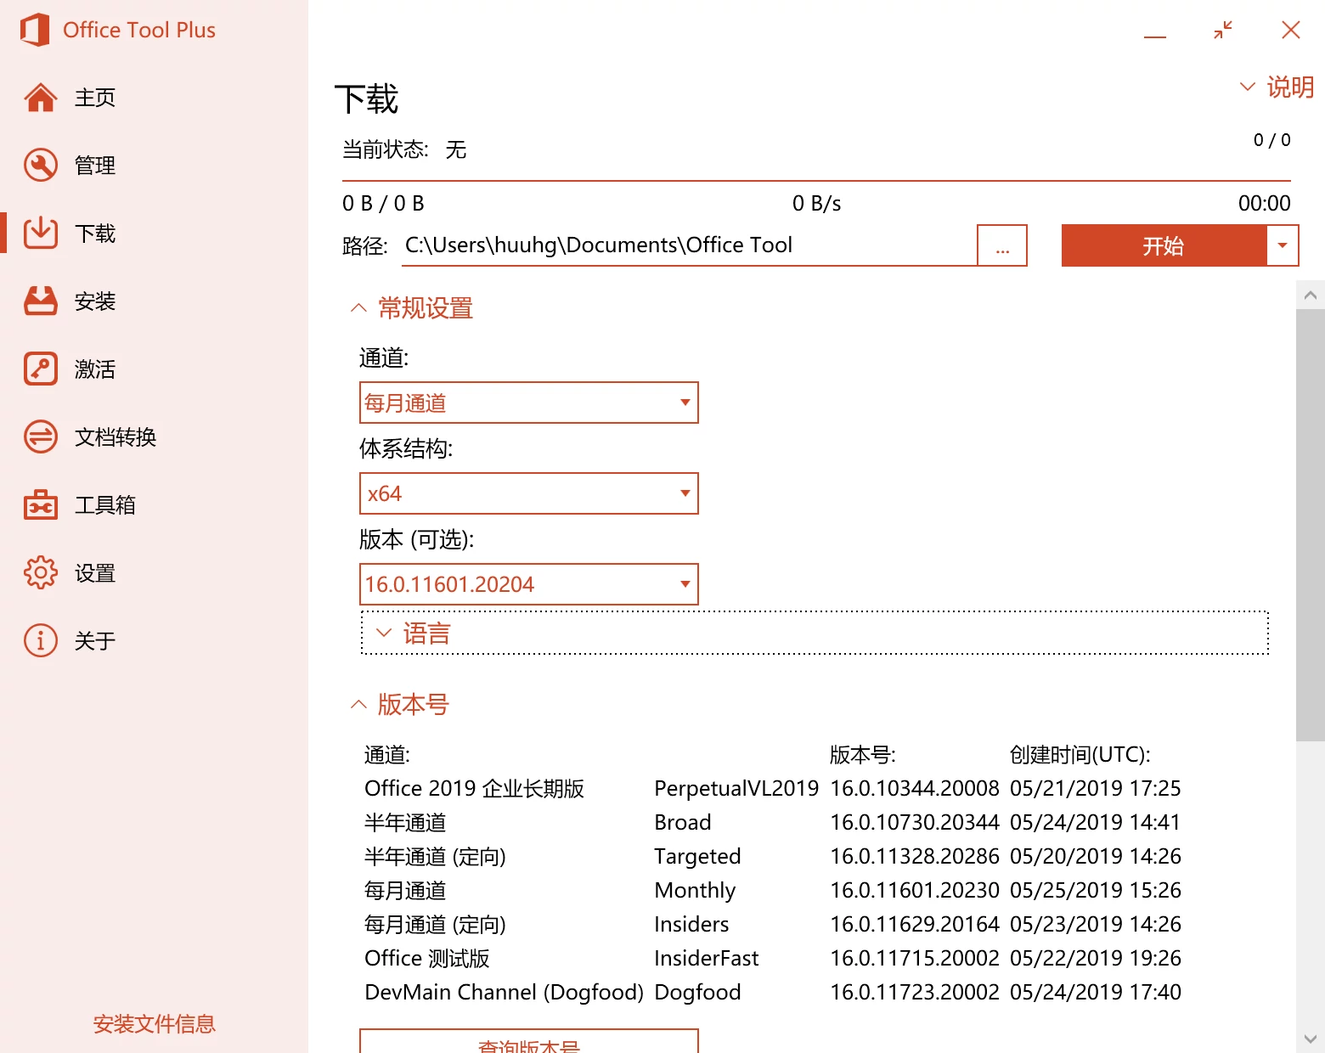1325x1053 pixels.
Task: Click the gear settings icon
Action: [41, 572]
